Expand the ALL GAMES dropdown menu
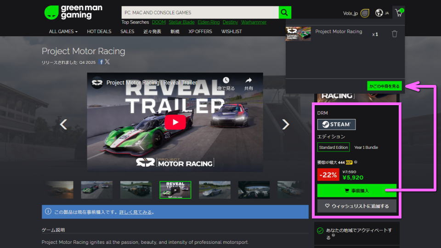 63,32
